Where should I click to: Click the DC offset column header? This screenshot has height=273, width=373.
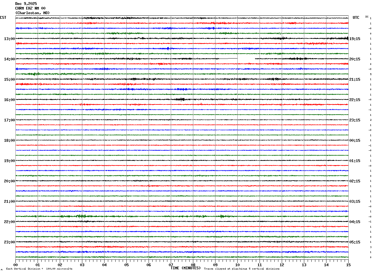pos(367,17)
